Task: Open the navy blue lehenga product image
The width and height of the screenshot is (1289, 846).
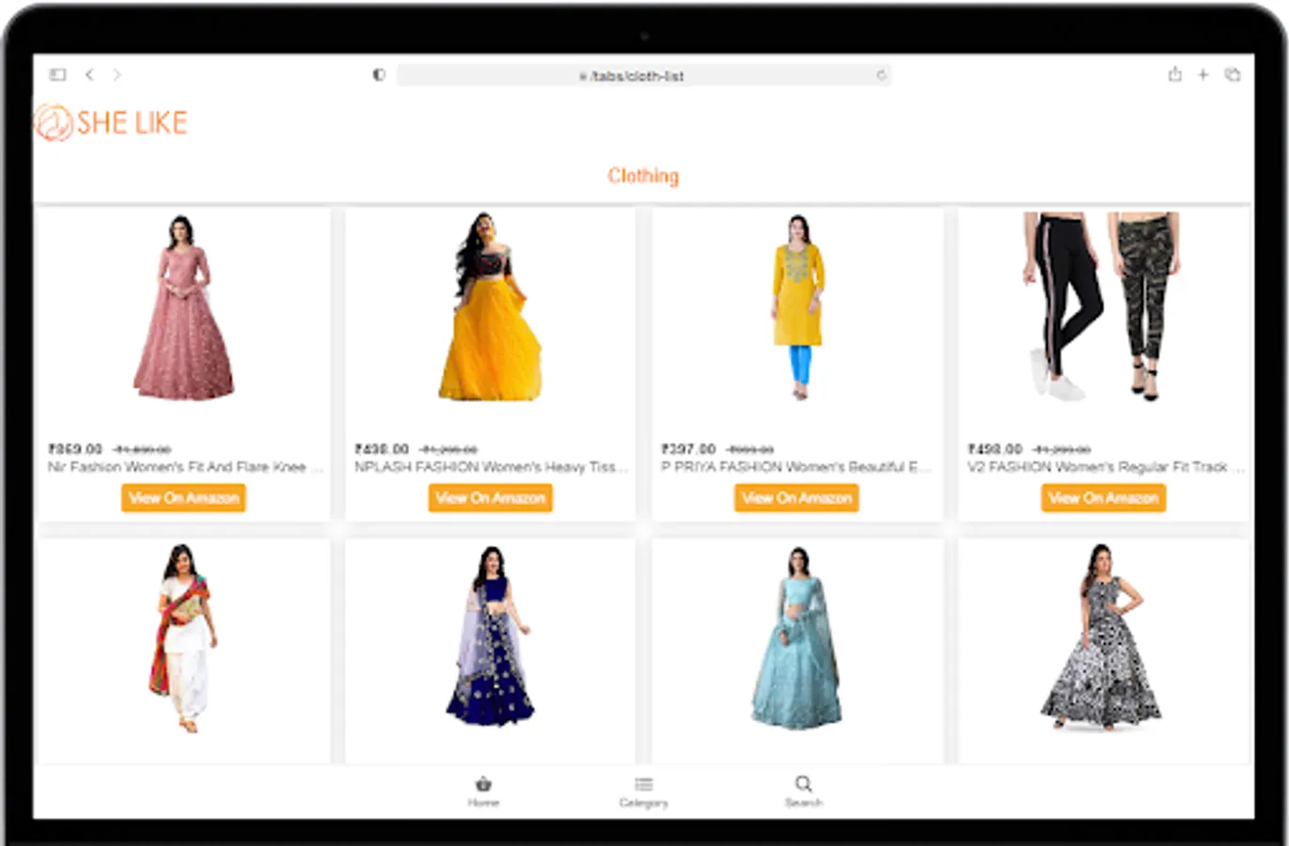Action: coord(490,636)
